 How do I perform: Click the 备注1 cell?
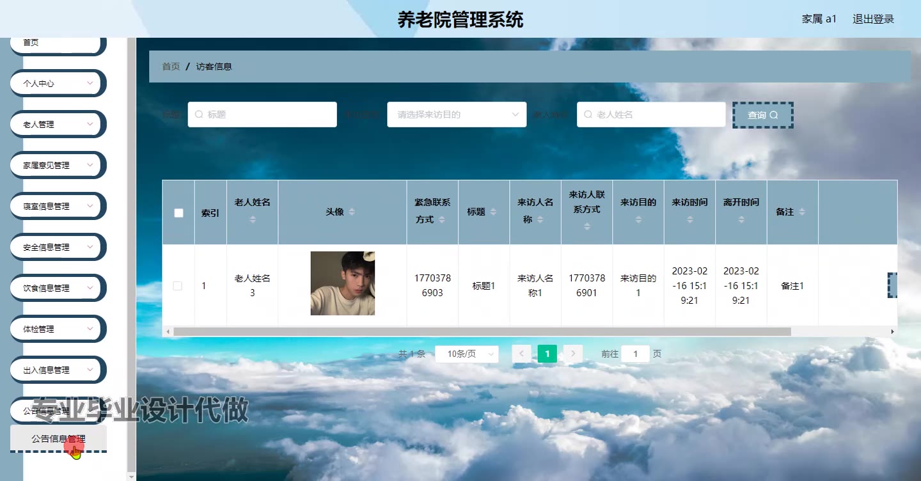pos(792,286)
